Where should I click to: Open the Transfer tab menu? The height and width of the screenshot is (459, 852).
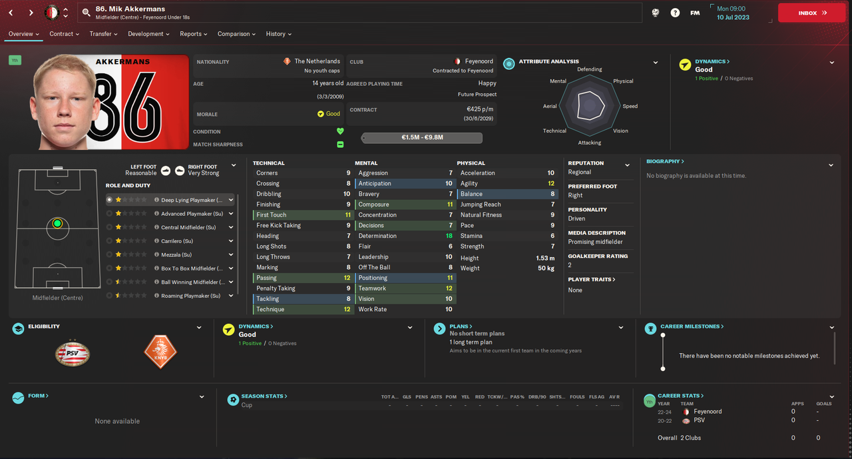tap(104, 34)
